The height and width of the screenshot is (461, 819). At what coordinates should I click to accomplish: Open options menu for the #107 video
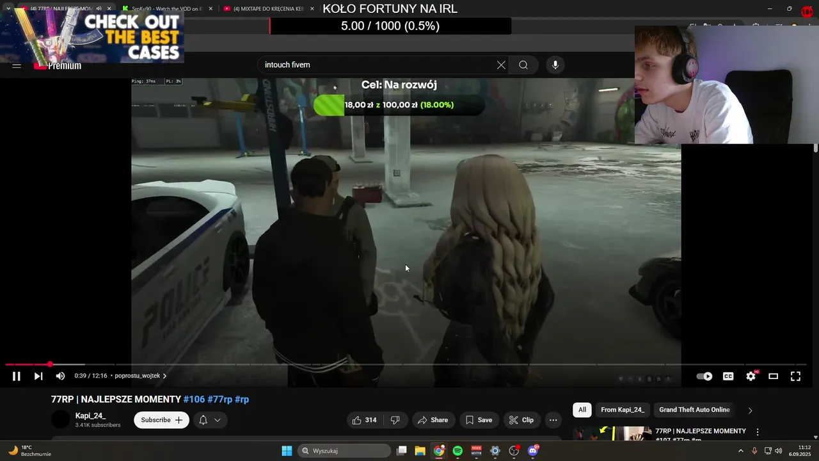pyautogui.click(x=758, y=432)
